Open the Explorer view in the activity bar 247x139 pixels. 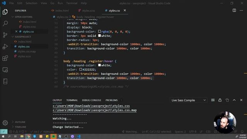[x=5, y=12]
